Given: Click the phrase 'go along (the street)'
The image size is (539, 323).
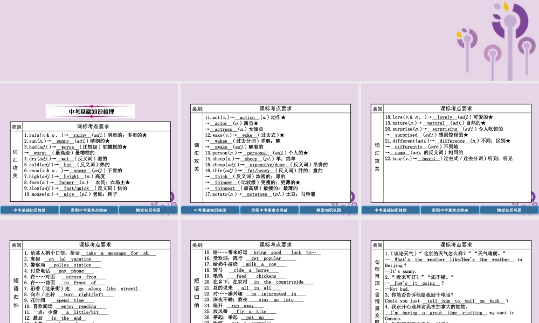Looking at the screenshot, I should pos(108,289).
